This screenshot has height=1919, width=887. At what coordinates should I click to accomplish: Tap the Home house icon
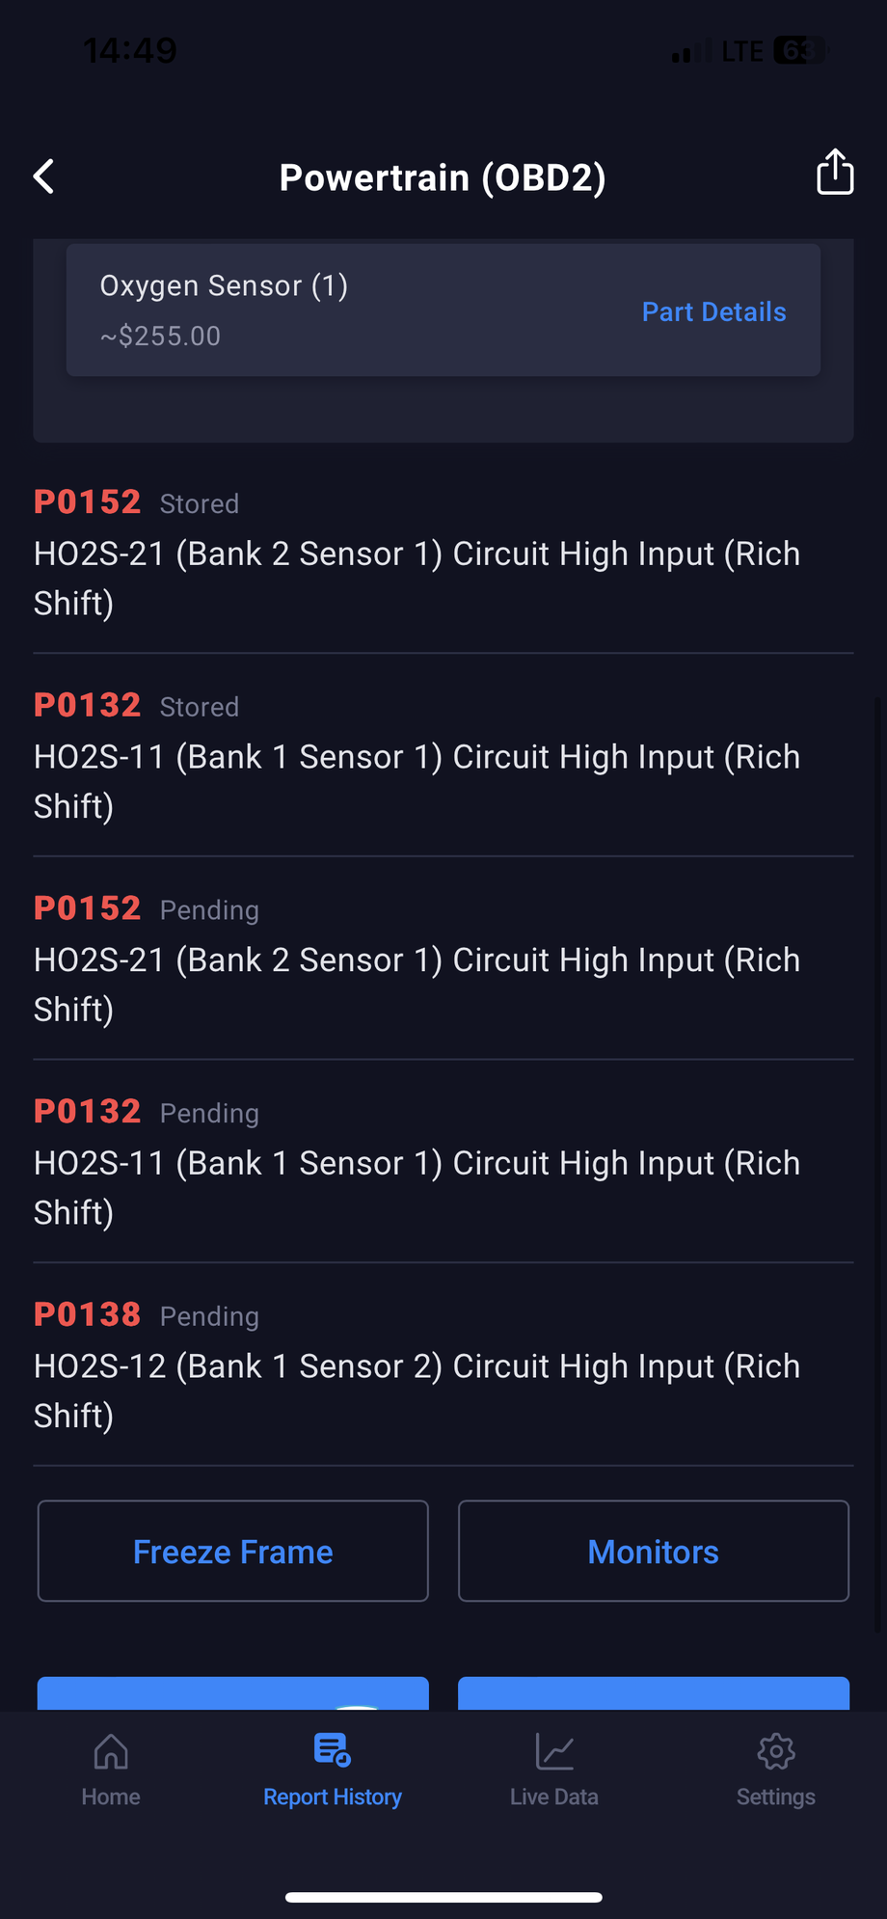click(x=111, y=1752)
